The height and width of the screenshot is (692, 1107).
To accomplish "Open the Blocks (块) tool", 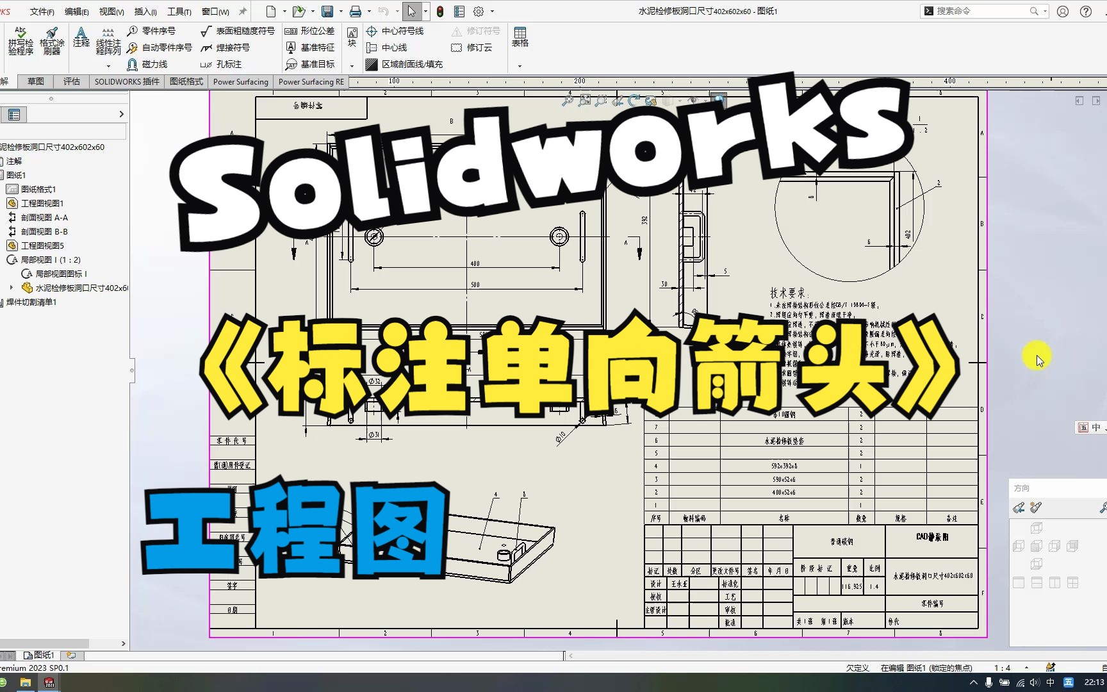I will click(x=352, y=37).
